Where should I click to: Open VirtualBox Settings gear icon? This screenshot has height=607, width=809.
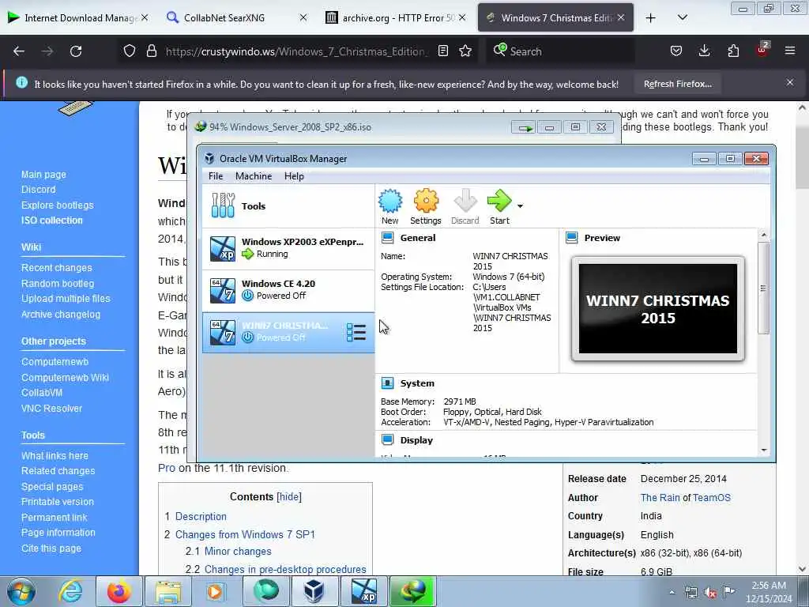(426, 206)
